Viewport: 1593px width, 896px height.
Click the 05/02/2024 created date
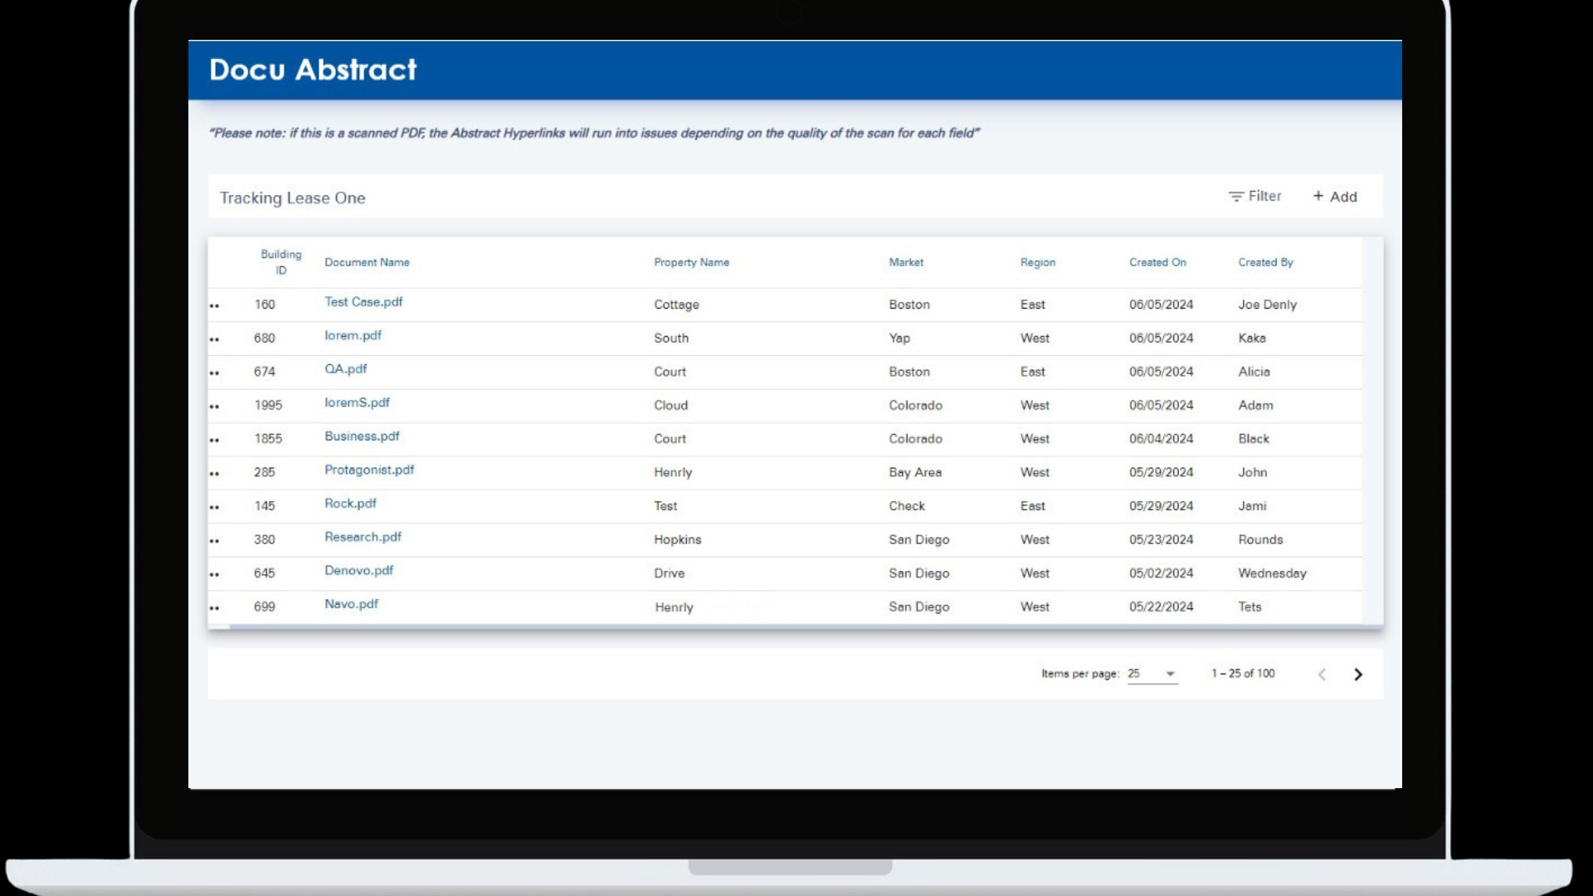point(1161,573)
